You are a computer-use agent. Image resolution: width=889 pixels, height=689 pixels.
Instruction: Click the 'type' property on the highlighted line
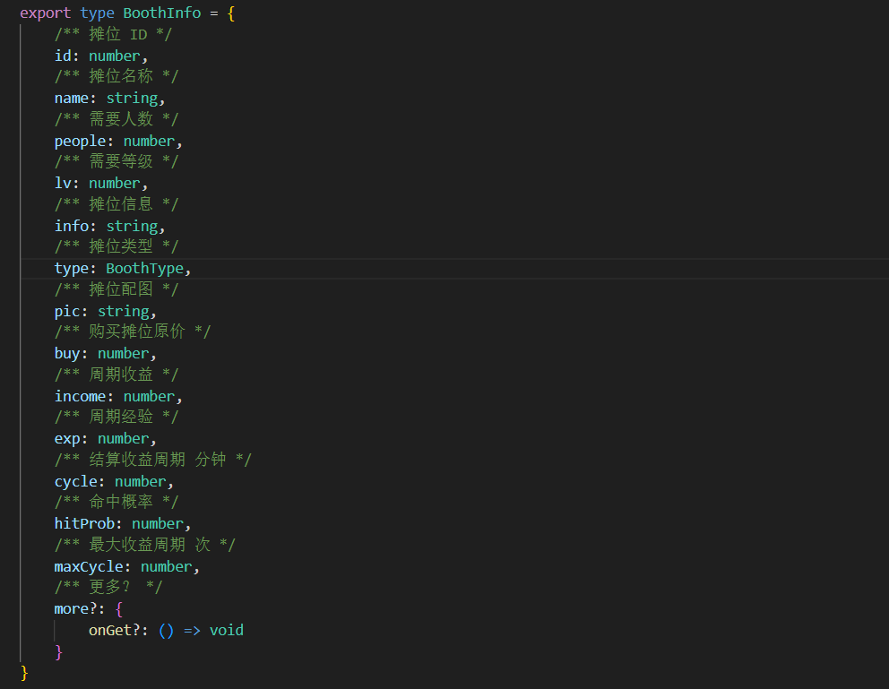coord(72,269)
